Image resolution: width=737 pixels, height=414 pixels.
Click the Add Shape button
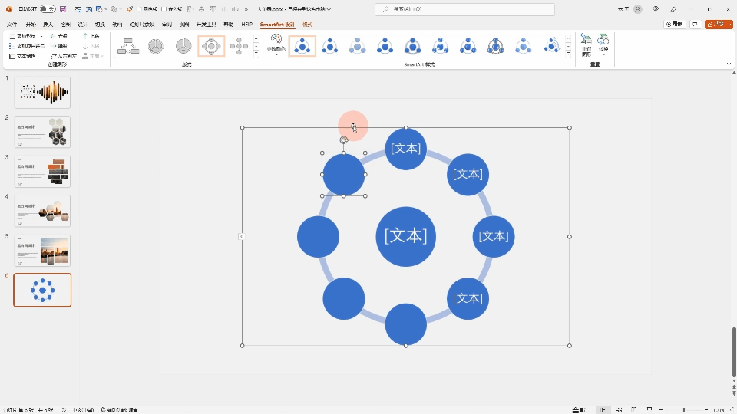tap(22, 36)
